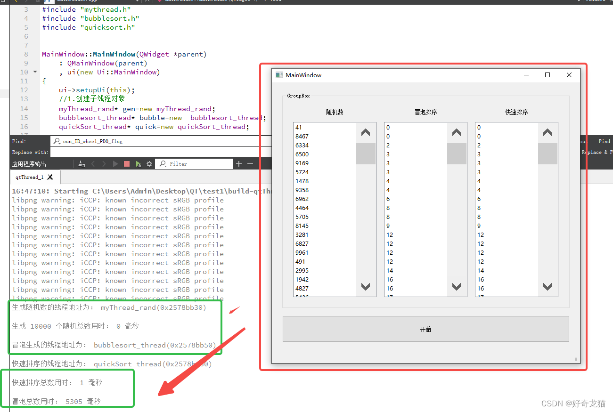
Task: Select item 6 in the 快速排序 list
Action: (479, 199)
